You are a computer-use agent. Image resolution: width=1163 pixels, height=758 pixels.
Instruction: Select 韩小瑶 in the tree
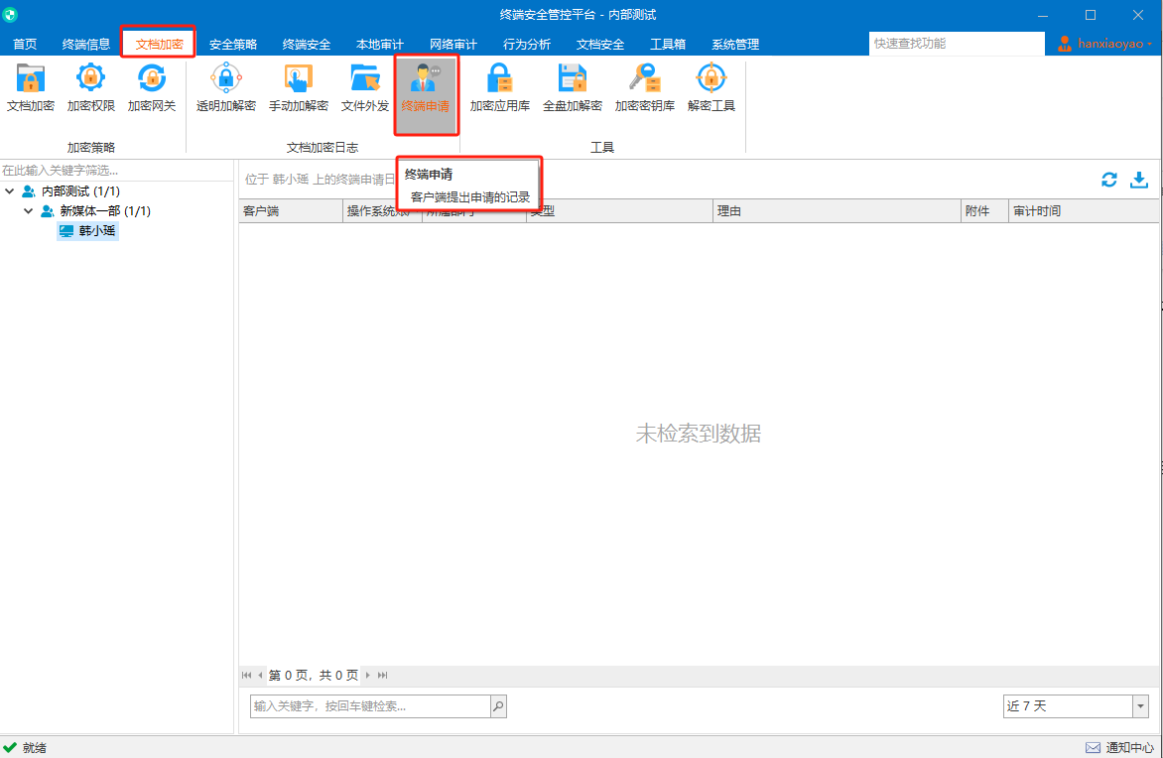tap(88, 230)
